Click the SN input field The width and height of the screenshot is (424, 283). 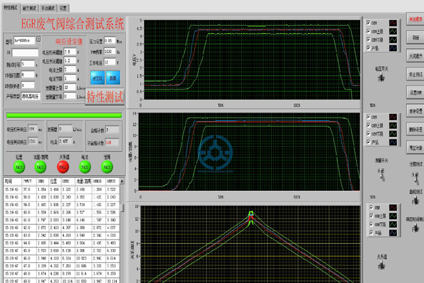25,52
